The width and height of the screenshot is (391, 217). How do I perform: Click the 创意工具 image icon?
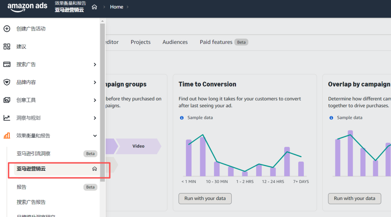coord(7,100)
